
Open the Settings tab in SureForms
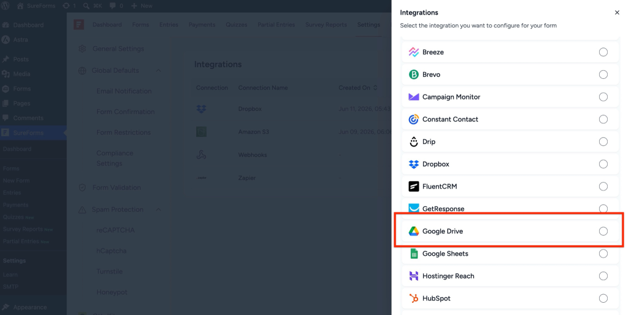click(369, 24)
